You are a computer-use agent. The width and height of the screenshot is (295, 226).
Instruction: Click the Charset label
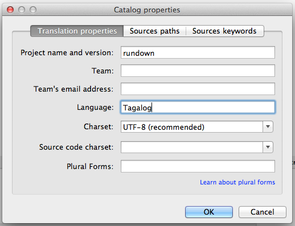pyautogui.click(x=99, y=126)
